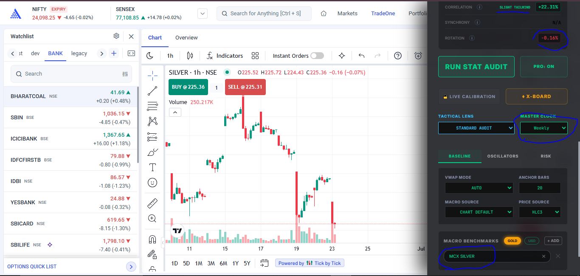The image size is (580, 276).
Task: Open the VWAP Mode Auto dropdown
Action: pos(479,188)
